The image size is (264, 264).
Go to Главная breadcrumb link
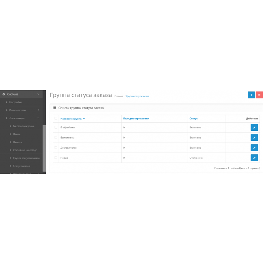[119, 96]
